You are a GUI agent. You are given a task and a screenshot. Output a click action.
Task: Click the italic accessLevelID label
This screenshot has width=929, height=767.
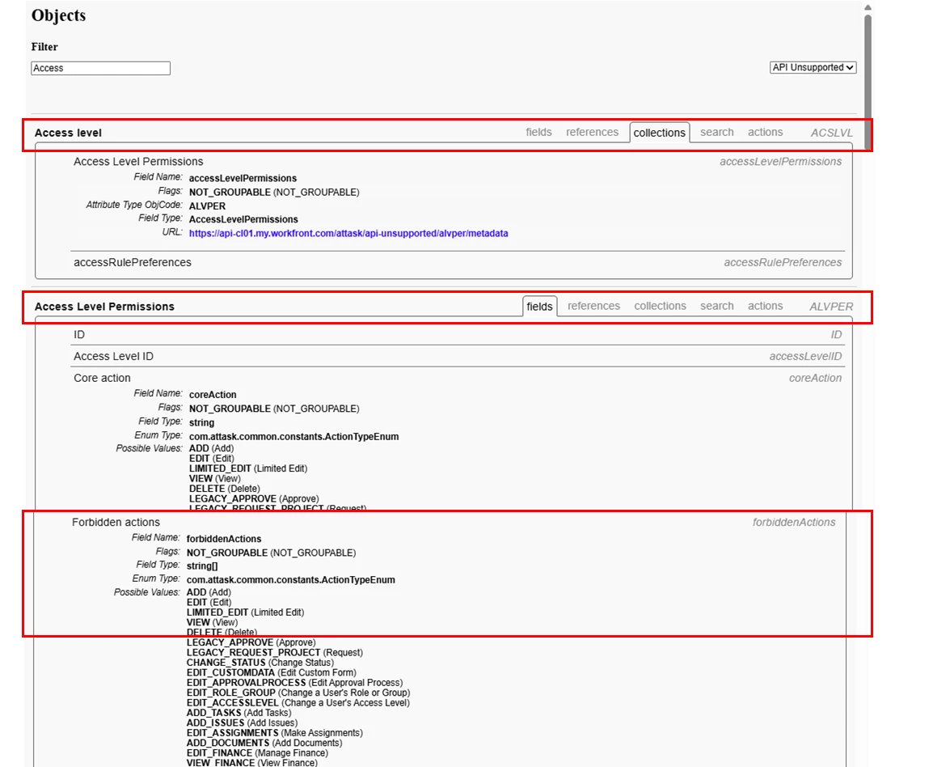click(805, 356)
